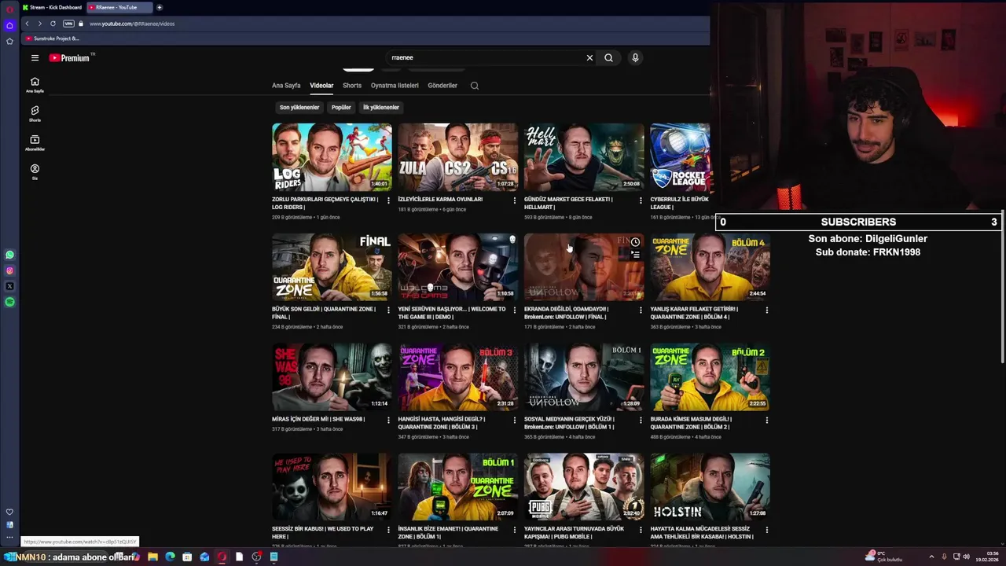Select the Popüler filter chip

pyautogui.click(x=341, y=108)
